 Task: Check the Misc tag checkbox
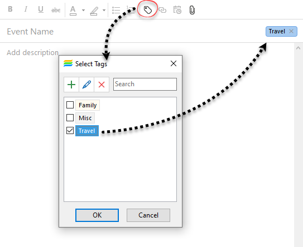pyautogui.click(x=70, y=118)
